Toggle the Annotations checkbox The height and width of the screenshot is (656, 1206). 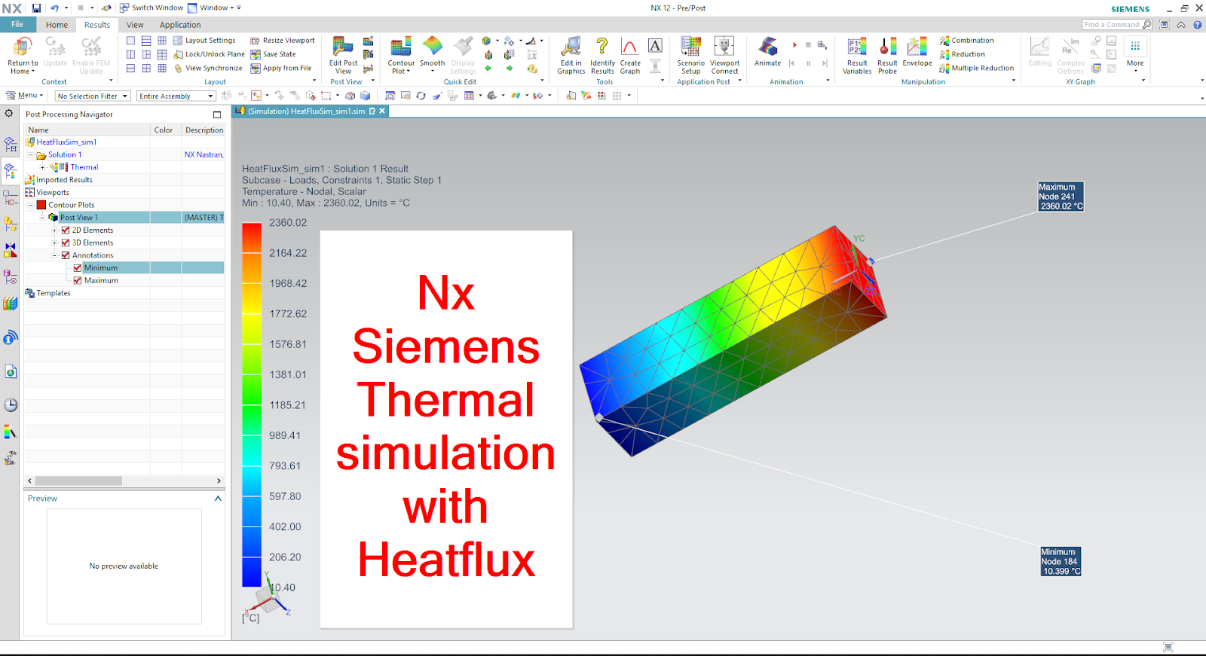click(66, 255)
